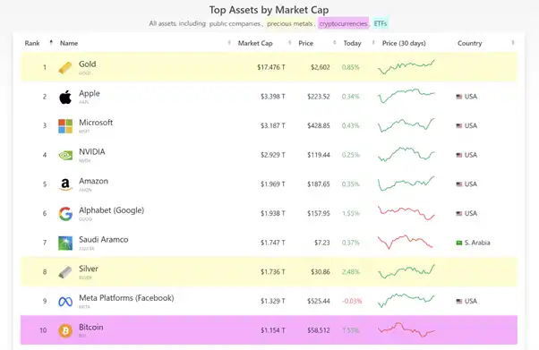Sort table by Rank column arrow
539x350 pixels.
[x=51, y=42]
